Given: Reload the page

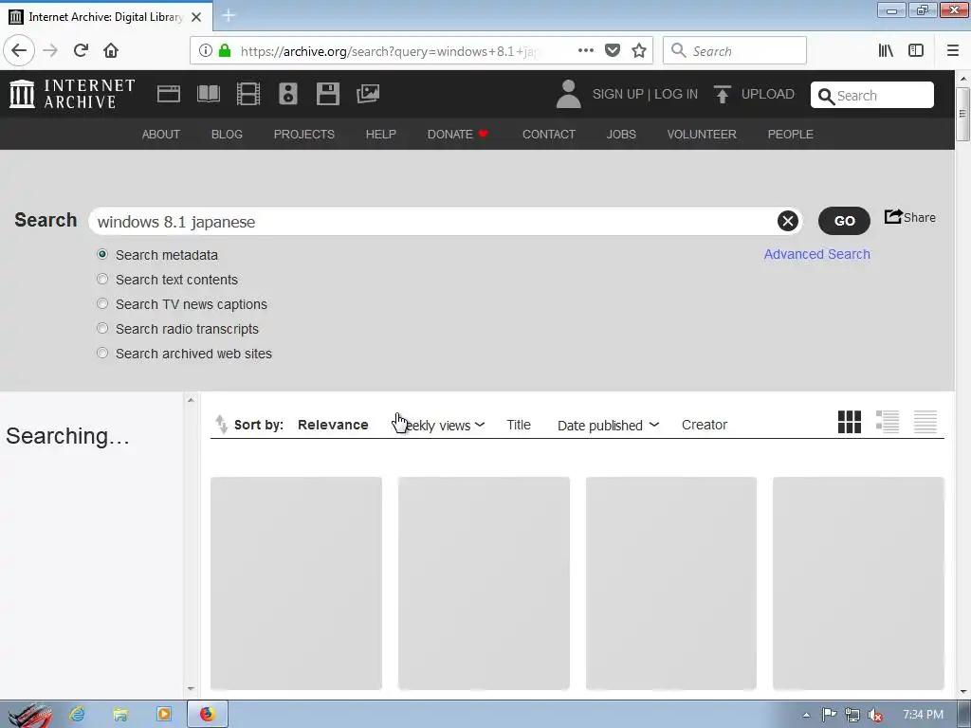Looking at the screenshot, I should (81, 50).
